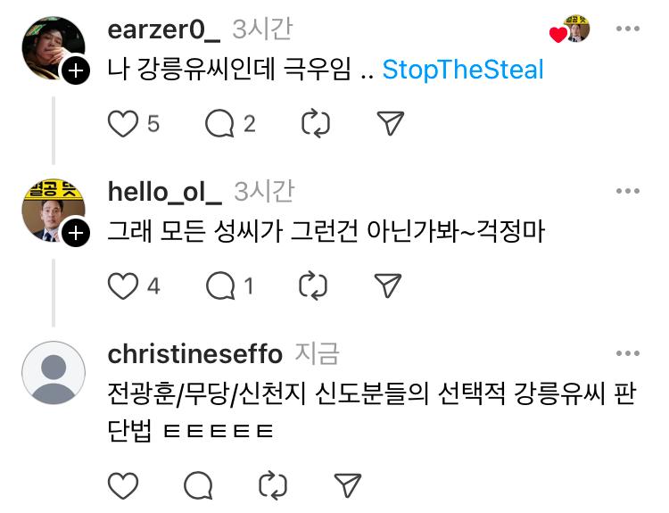Share earzer0_'s post via paper plane
The image size is (669, 513).
coord(390,124)
